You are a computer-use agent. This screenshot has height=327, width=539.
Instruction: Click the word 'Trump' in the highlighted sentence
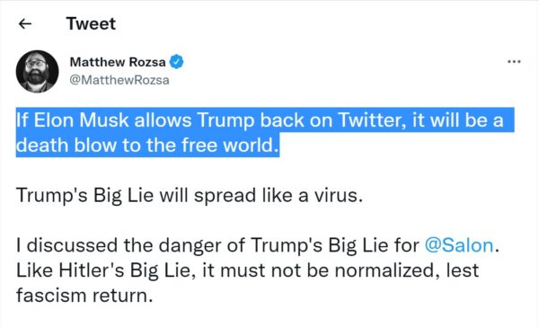coord(225,121)
